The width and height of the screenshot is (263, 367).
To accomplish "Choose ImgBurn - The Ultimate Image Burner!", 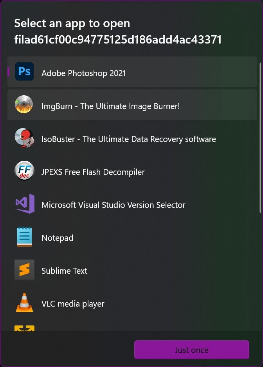I will pos(110,106).
